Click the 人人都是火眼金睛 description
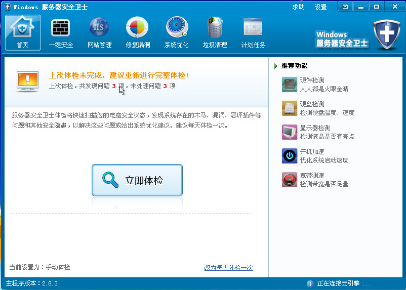This screenshot has width=406, height=290. [324, 89]
